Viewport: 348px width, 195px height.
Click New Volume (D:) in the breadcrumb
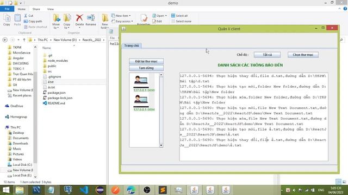coord(65,40)
